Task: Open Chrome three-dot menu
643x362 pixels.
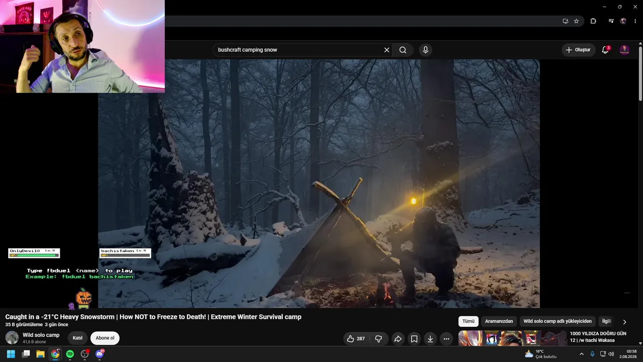Action: [635, 21]
